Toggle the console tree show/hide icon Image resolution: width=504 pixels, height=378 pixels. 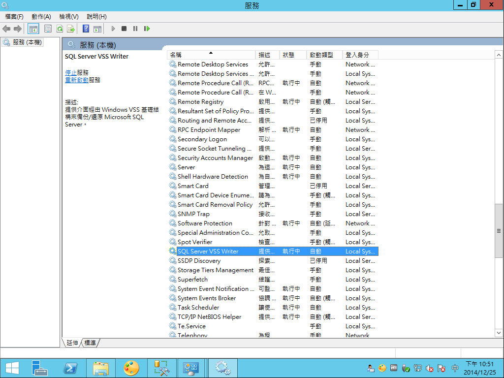(33, 29)
